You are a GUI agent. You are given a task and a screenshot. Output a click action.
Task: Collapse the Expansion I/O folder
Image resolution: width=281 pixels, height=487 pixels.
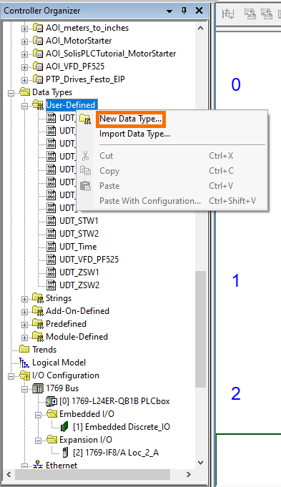point(38,441)
